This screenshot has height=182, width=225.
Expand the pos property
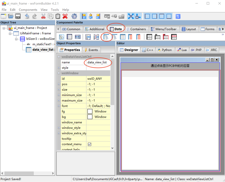coord(59,84)
